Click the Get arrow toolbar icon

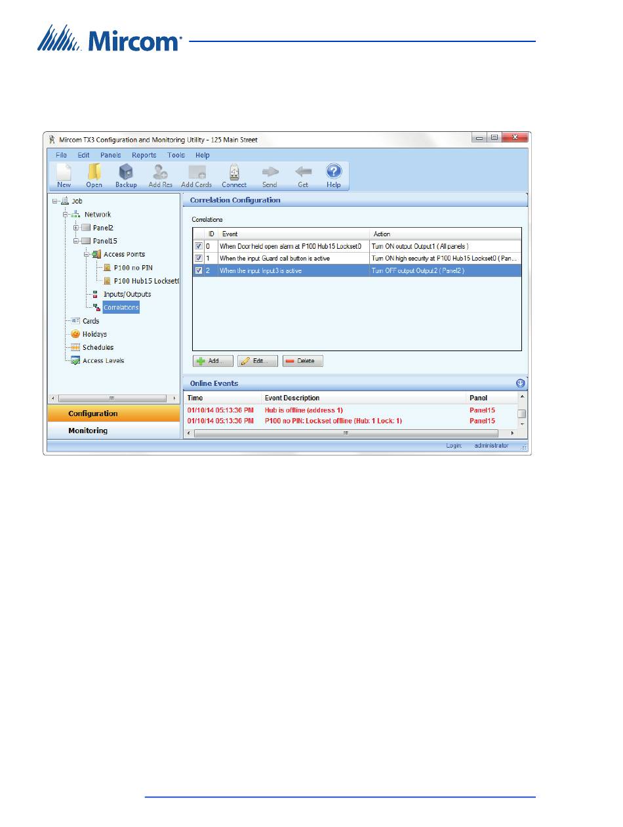coord(303,172)
